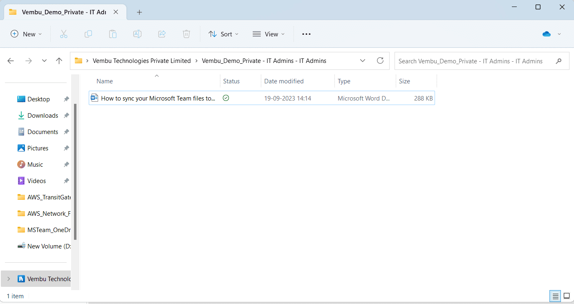Open New Volume (D:) drive
Screen dimensions: 574x304
tap(44, 246)
